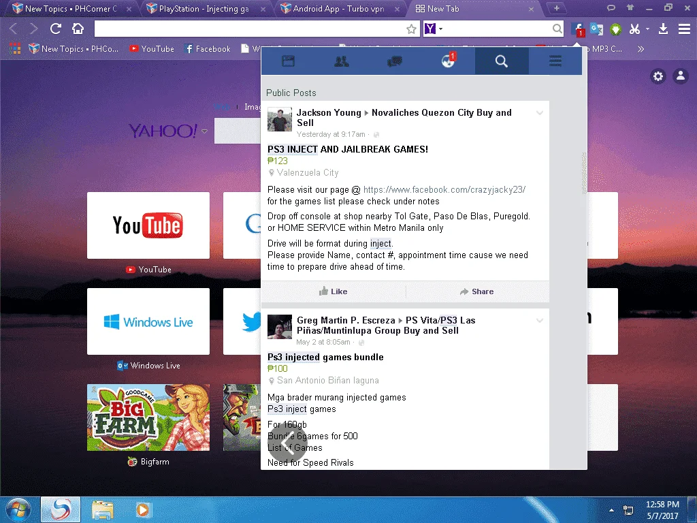The height and width of the screenshot is (523, 697).
Task: Open browser downloads arrow icon
Action: (663, 29)
